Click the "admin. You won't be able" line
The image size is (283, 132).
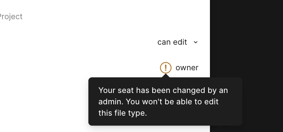pyautogui.click(x=158, y=101)
